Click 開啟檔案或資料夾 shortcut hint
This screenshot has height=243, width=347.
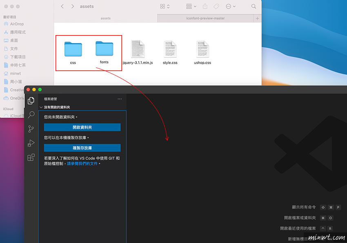[x=309, y=218]
